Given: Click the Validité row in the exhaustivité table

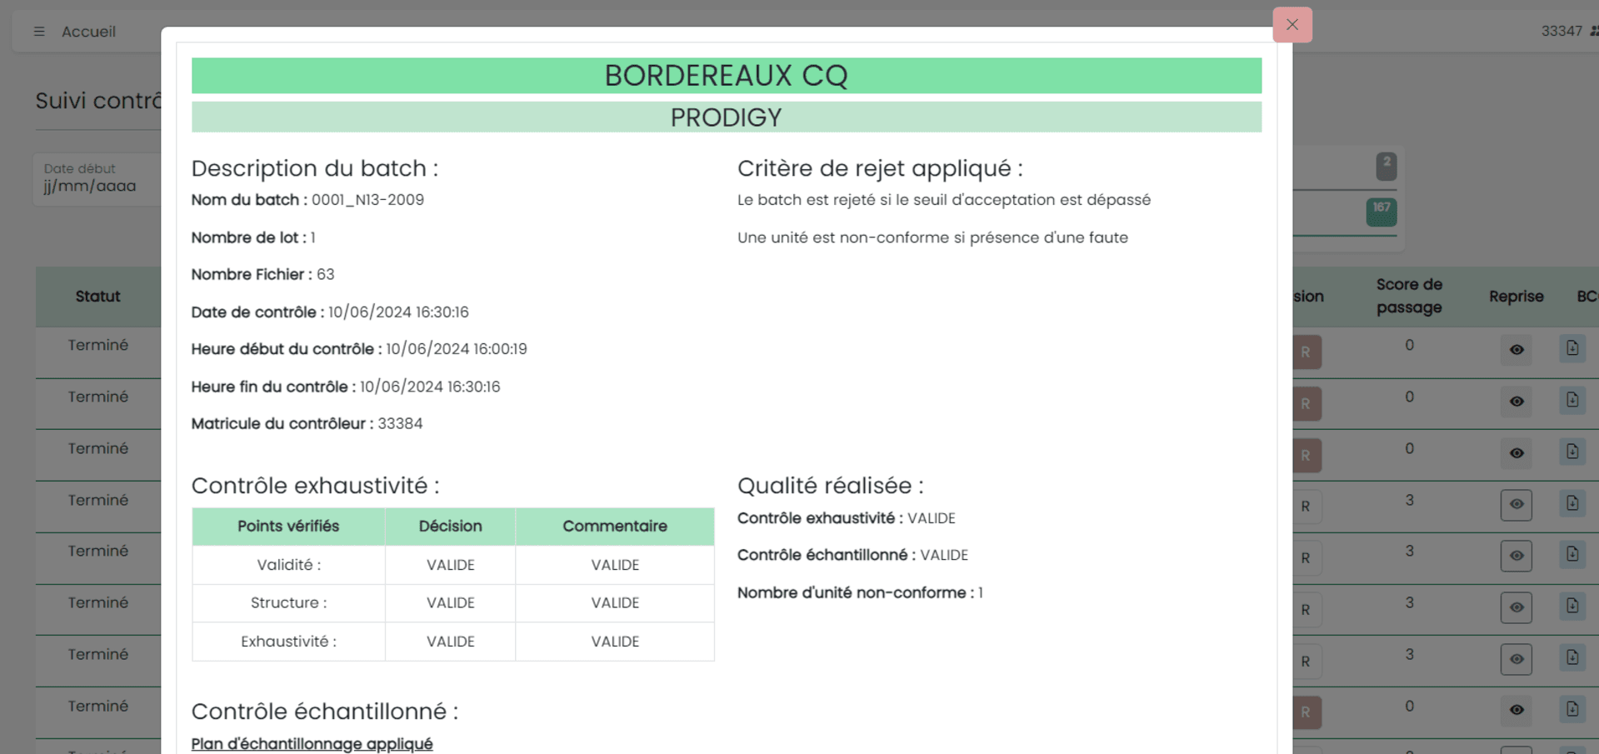Looking at the screenshot, I should 287,564.
